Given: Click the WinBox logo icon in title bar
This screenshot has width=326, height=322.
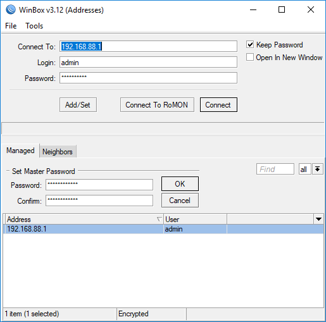Looking at the screenshot, I should tap(11, 9).
